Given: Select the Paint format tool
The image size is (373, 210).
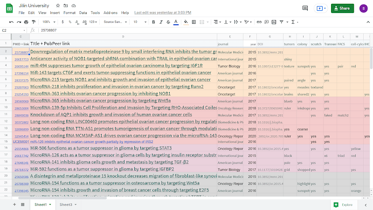Looking at the screenshot, I should pyautogui.click(x=35, y=21).
